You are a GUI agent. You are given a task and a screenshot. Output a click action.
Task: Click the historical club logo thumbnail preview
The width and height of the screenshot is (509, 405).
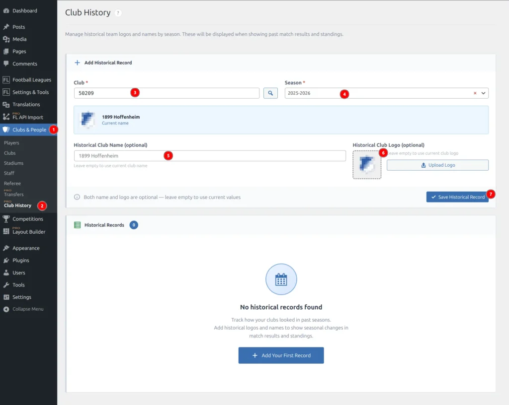pyautogui.click(x=367, y=164)
